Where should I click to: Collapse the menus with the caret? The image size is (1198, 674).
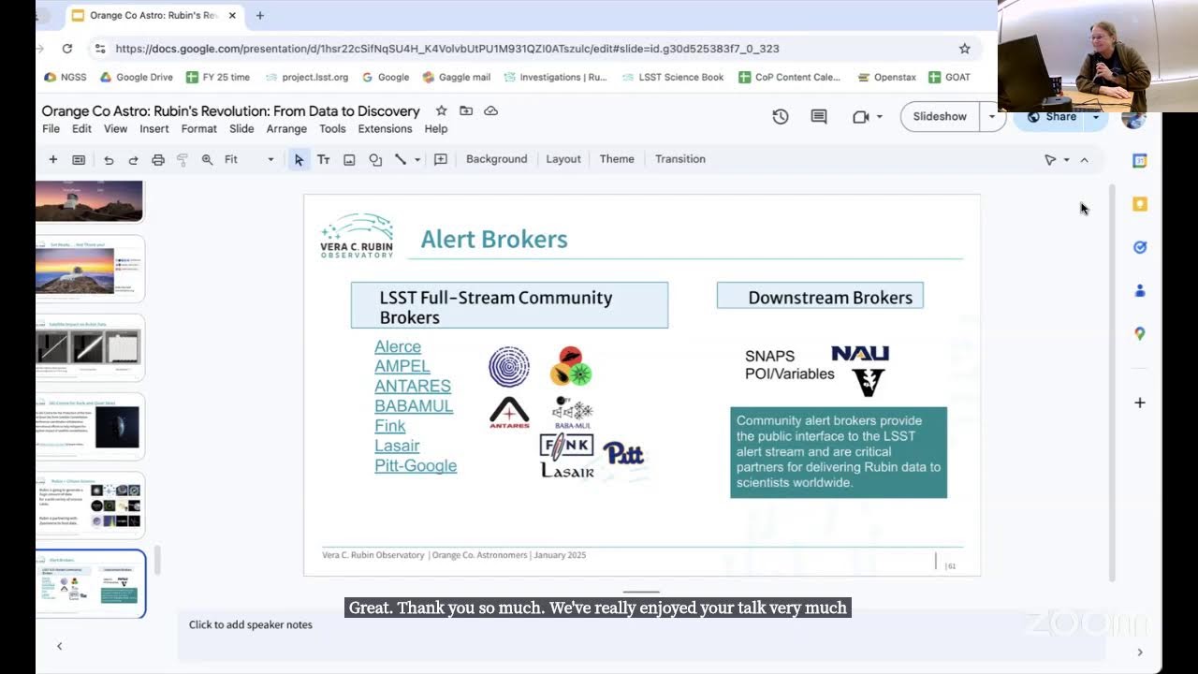pyautogui.click(x=1085, y=160)
